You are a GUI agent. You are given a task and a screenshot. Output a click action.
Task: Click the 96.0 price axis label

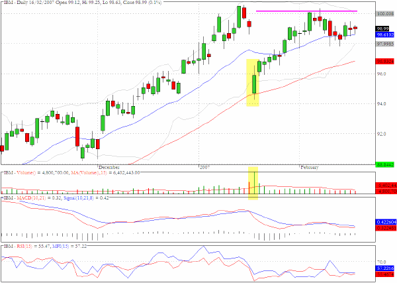pos(382,74)
